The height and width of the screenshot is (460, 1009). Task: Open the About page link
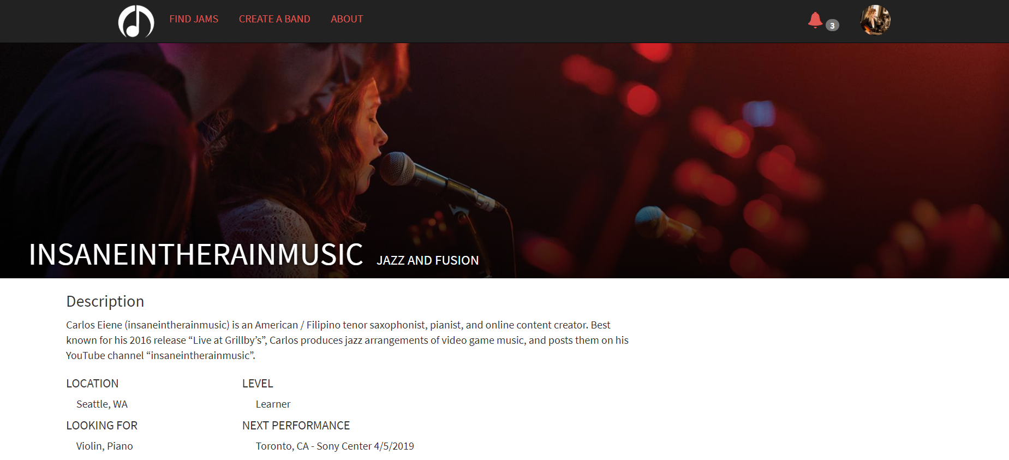click(347, 19)
